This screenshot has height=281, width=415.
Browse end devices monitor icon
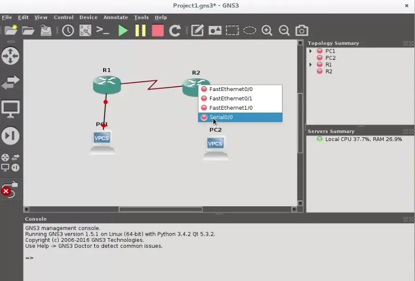point(10,109)
